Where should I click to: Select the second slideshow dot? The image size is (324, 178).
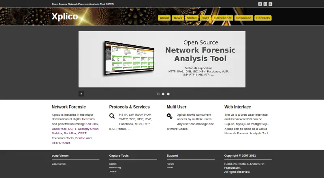[163, 94]
